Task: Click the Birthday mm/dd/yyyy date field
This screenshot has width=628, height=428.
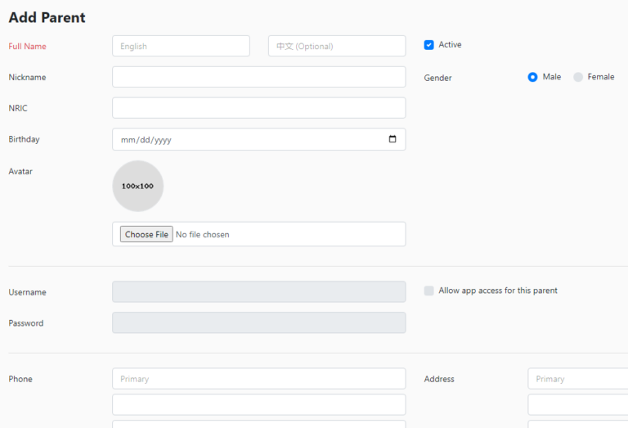Action: tap(258, 139)
